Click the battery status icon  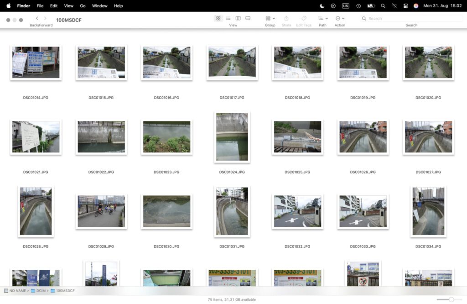pyautogui.click(x=371, y=5)
